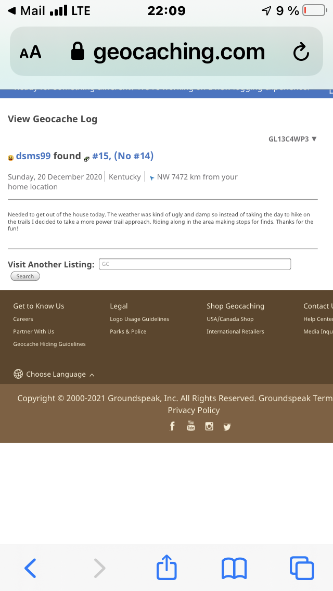
Task: Expand the Choose Language selector
Action: tap(54, 374)
